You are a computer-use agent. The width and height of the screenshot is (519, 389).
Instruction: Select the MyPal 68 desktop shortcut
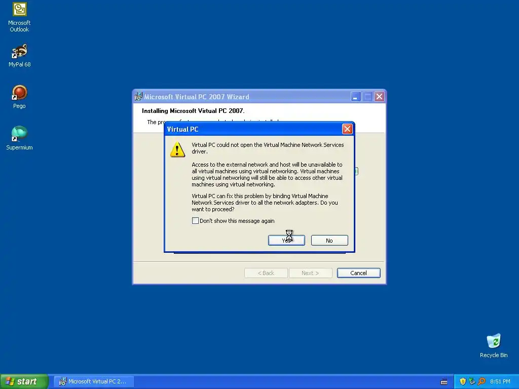[x=19, y=56]
